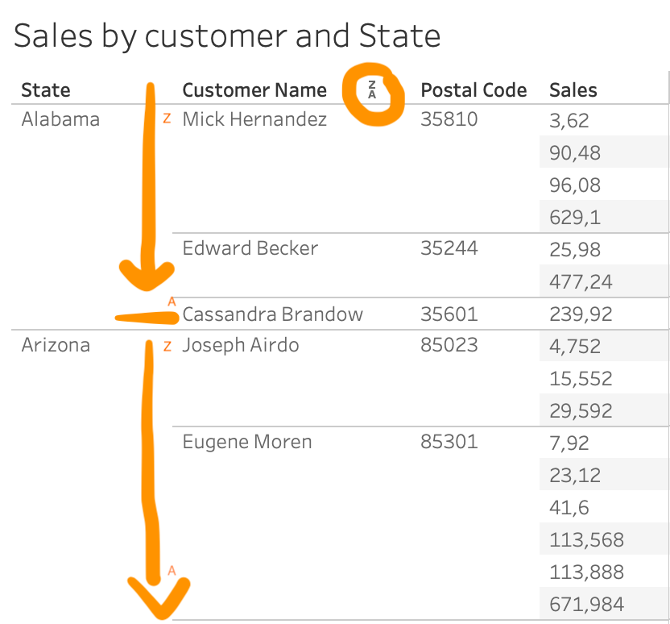
Task: Click postal code 35244
Action: pyautogui.click(x=449, y=248)
